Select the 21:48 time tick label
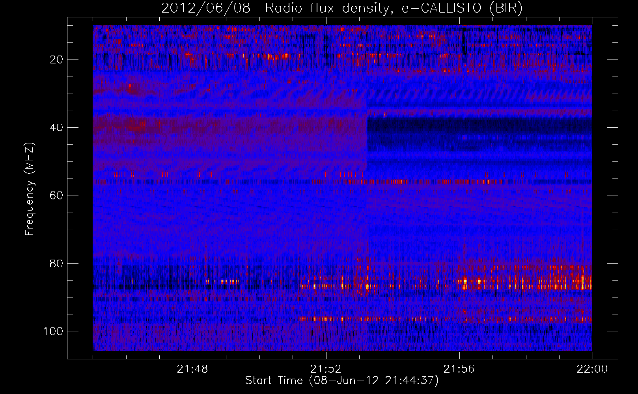The height and width of the screenshot is (394, 638). coord(192,369)
